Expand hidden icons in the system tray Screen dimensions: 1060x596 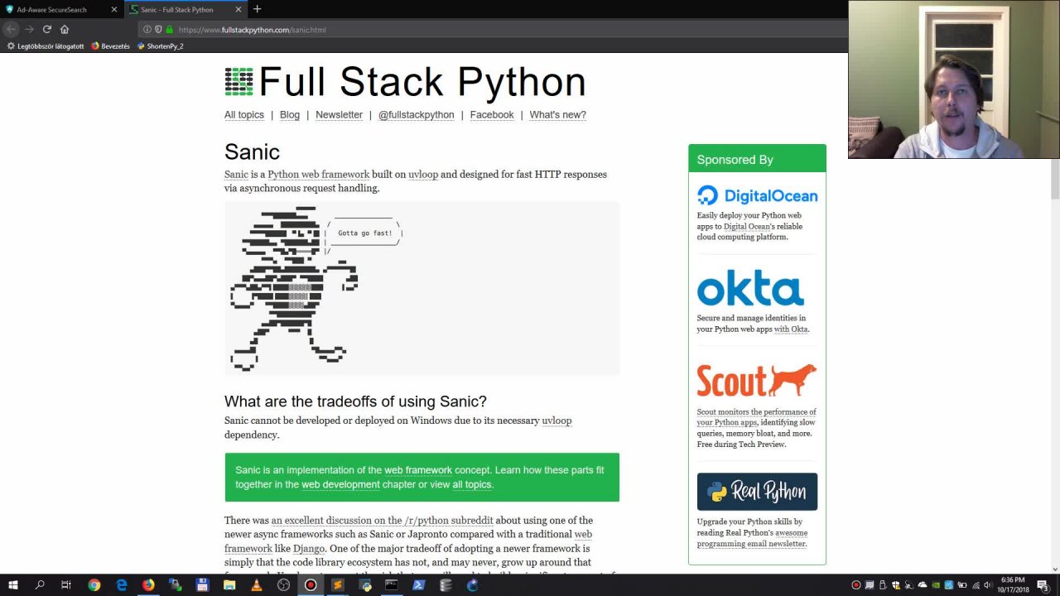(850, 585)
